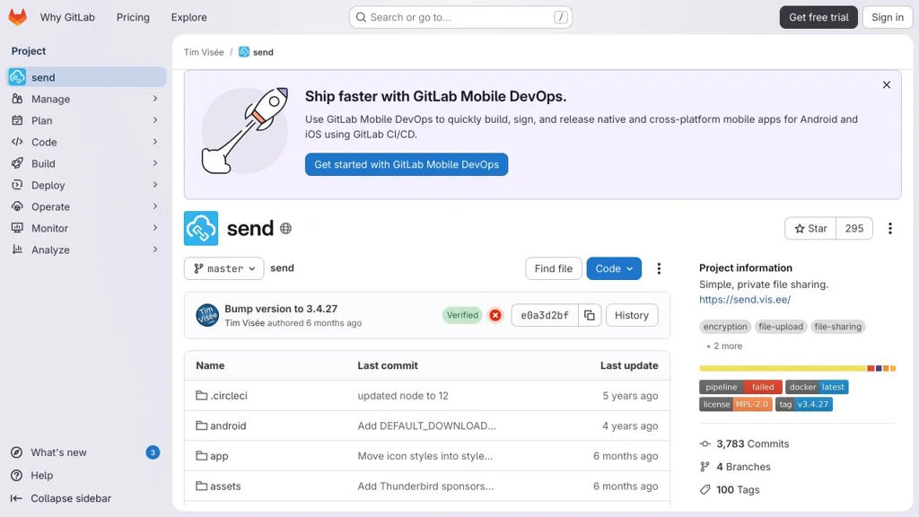Screen dimensions: 919x517
Task: Show the + 2 more topics
Action: [x=724, y=346]
